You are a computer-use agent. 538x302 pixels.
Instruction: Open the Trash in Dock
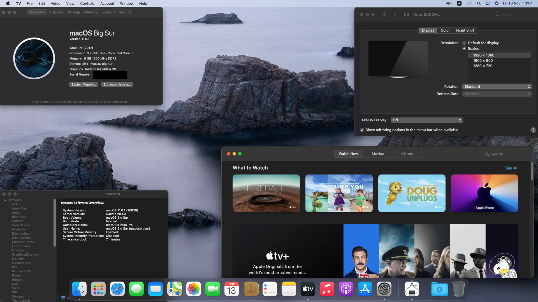pos(459,289)
